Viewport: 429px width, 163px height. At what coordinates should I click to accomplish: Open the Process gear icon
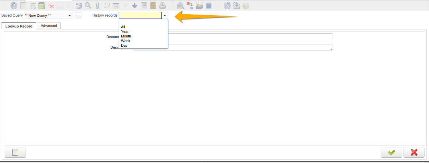point(227,6)
